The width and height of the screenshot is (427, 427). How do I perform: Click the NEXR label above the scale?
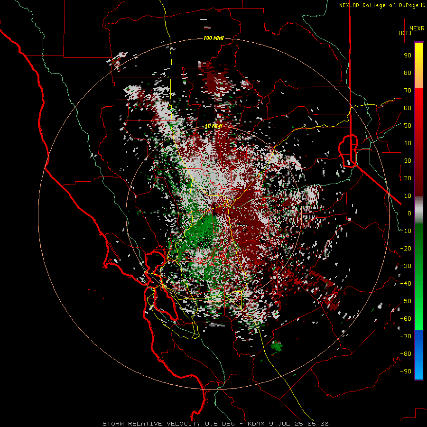pos(417,28)
